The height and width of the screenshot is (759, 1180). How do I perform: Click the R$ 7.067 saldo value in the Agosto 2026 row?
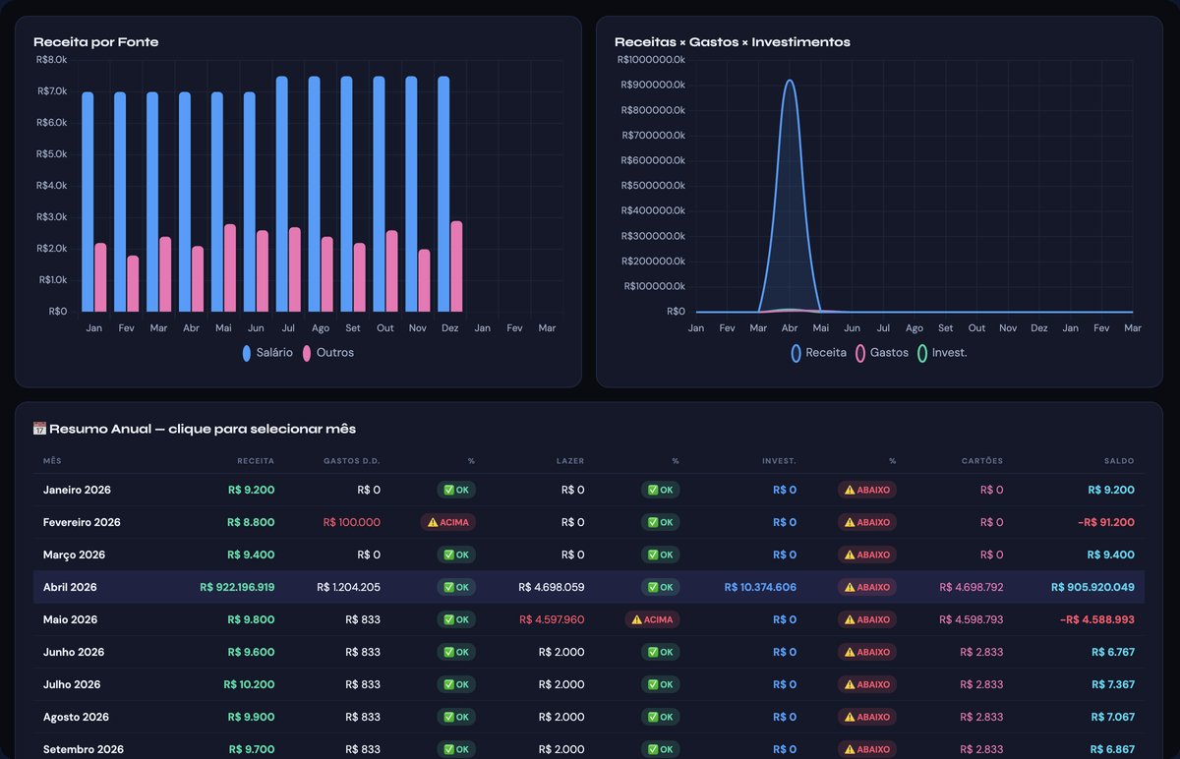click(1113, 717)
